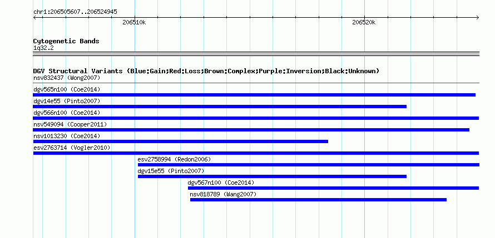Click the 206510k ruler label

134,22
